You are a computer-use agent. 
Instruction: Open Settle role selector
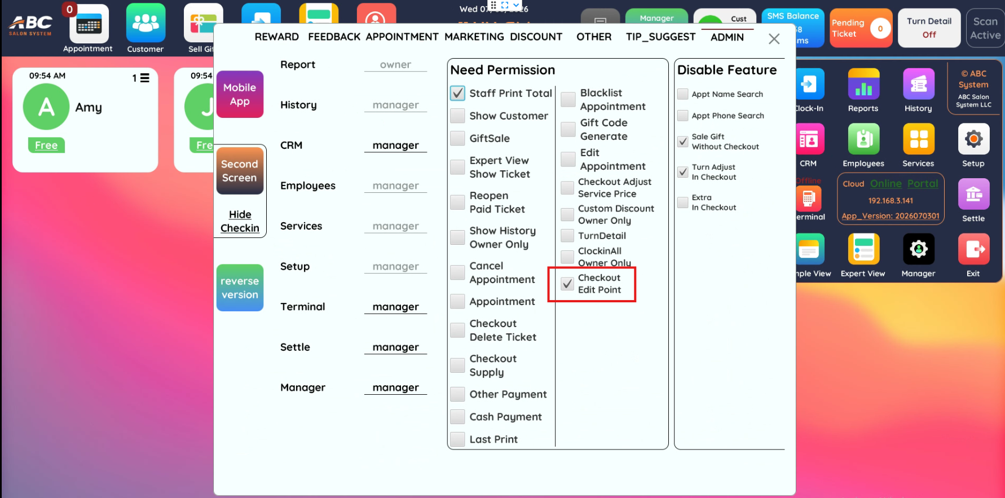395,347
